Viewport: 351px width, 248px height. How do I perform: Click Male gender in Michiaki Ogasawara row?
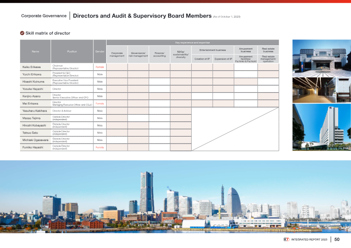pos(100,140)
